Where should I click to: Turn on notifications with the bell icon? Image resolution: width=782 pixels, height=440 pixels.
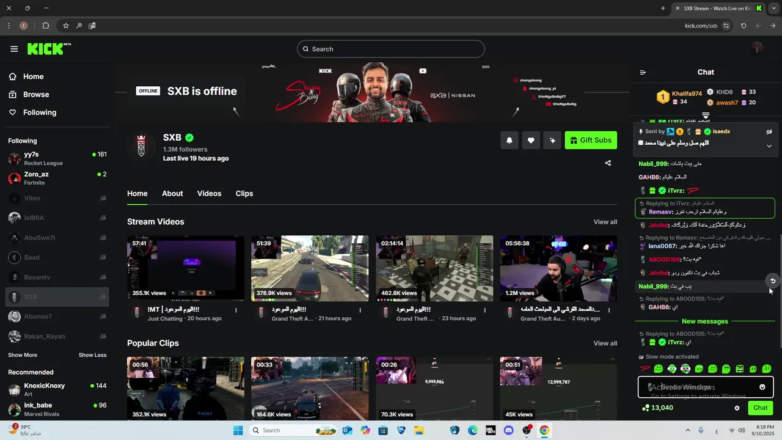[509, 141]
